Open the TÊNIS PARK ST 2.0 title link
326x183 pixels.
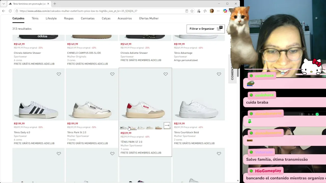(131, 142)
